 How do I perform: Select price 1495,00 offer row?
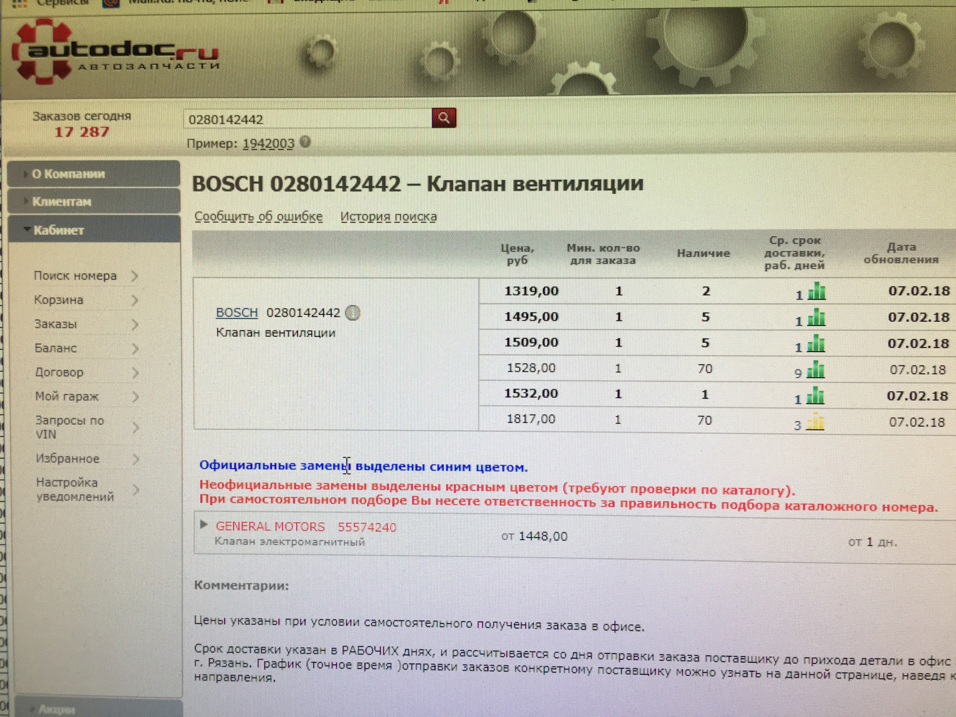(x=717, y=317)
